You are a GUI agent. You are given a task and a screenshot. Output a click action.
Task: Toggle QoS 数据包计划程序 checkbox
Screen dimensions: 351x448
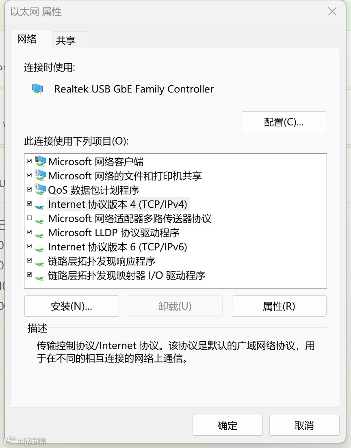click(x=30, y=189)
